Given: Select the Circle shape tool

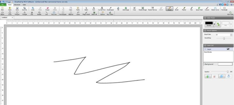Looking at the screenshot, I should (10, 13).
